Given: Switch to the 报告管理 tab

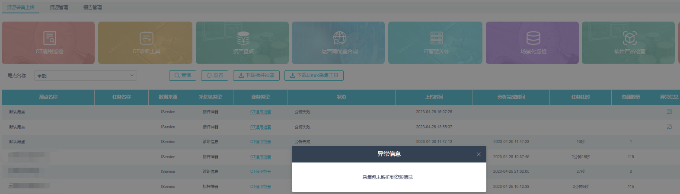Looking at the screenshot, I should pos(93,7).
